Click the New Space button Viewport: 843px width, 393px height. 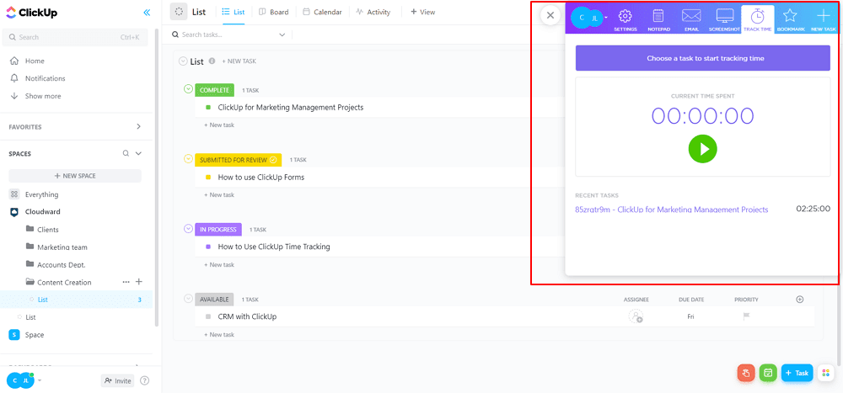[75, 176]
